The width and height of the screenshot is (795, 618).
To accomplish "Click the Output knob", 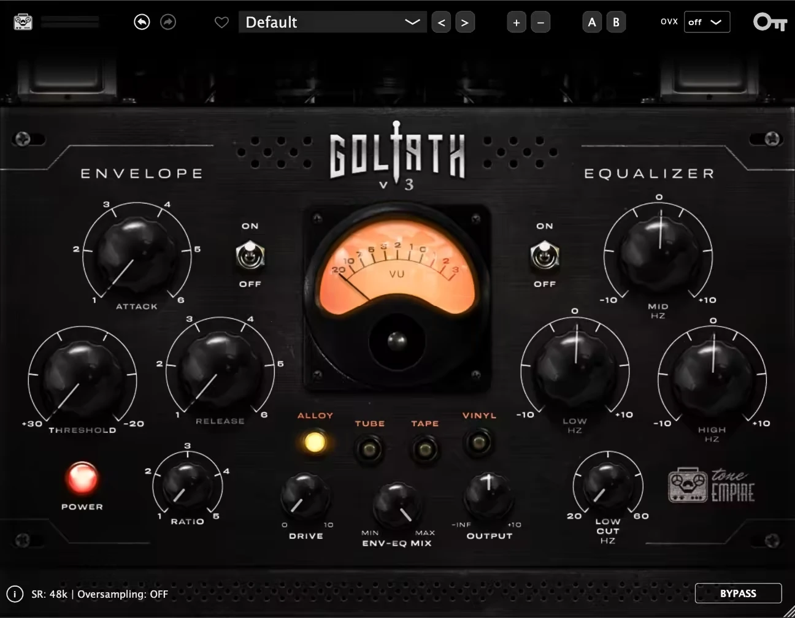I will click(x=488, y=494).
